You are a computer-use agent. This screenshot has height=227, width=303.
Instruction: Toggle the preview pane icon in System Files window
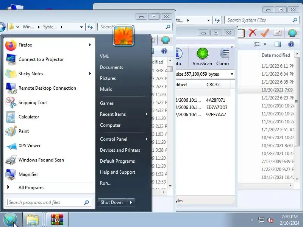(278, 44)
